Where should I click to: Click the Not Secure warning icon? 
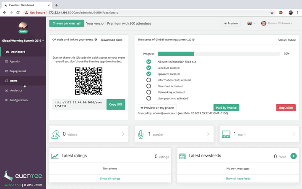pyautogui.click(x=26, y=13)
